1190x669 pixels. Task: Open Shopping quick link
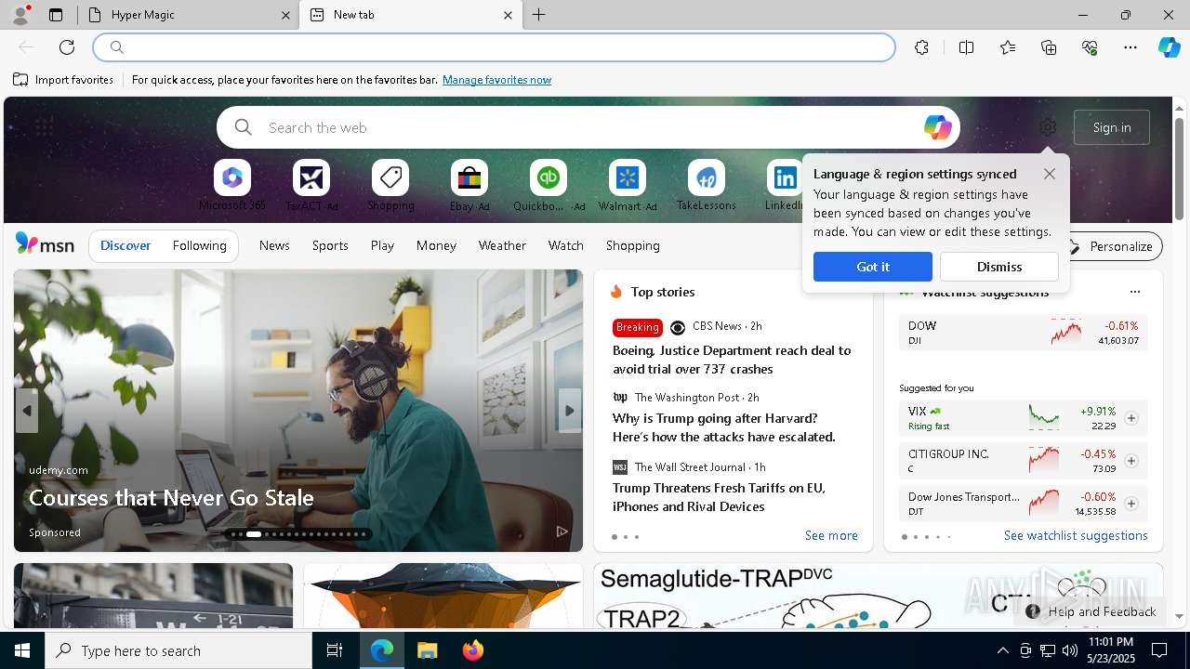[390, 186]
